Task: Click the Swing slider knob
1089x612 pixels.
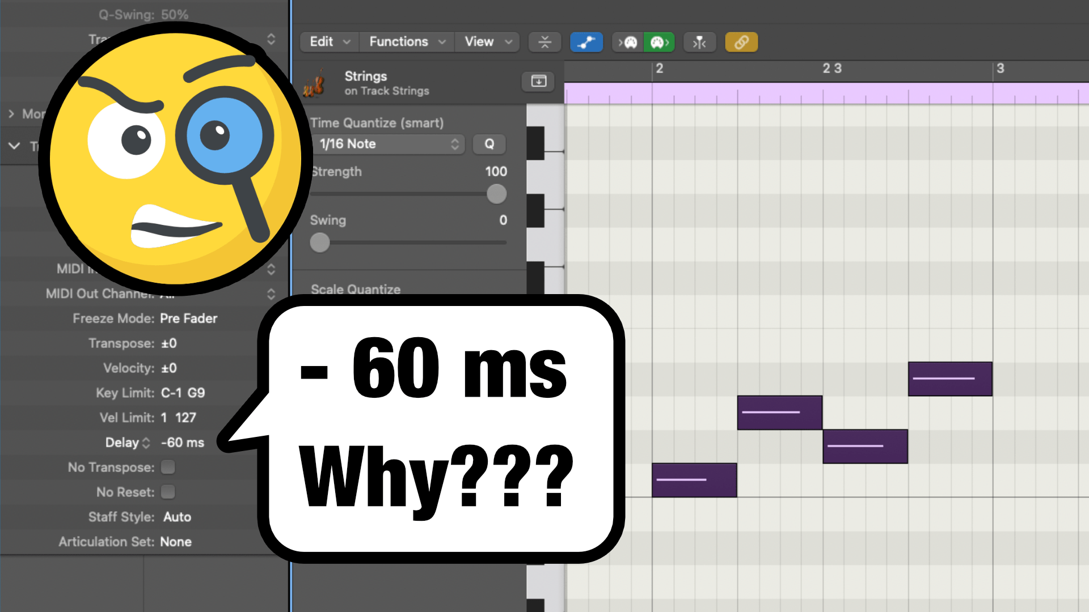Action: [320, 243]
